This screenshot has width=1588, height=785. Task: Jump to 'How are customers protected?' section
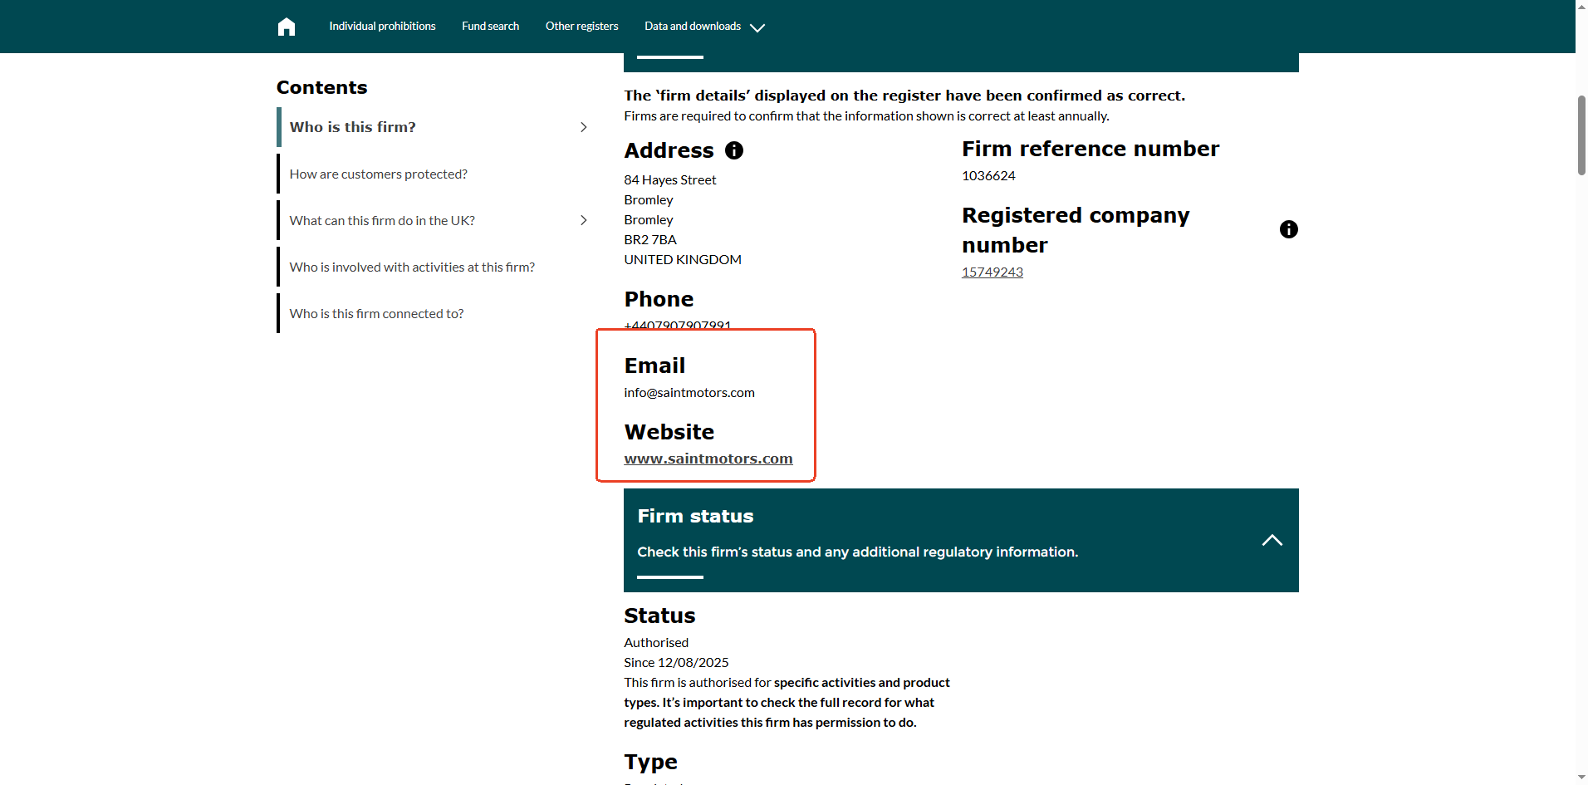[378, 174]
